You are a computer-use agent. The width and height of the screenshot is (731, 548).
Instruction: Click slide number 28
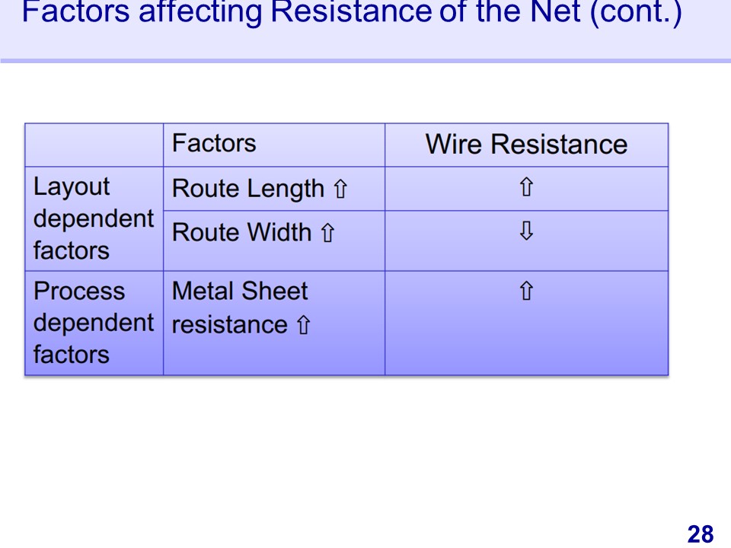coord(701,534)
